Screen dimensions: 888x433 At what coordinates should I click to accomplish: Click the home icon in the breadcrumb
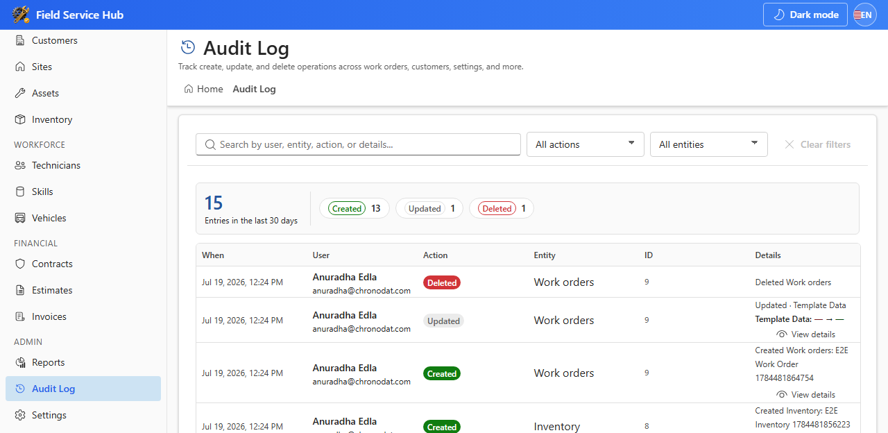click(189, 89)
